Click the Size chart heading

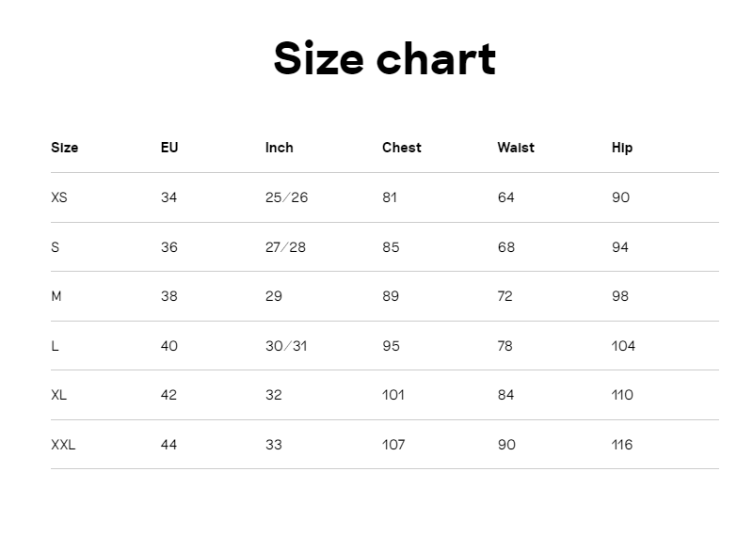tap(384, 58)
